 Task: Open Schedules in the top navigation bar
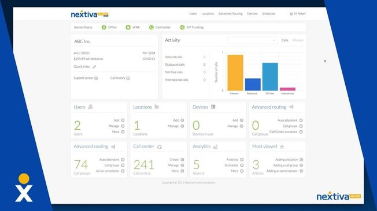pyautogui.click(x=268, y=14)
